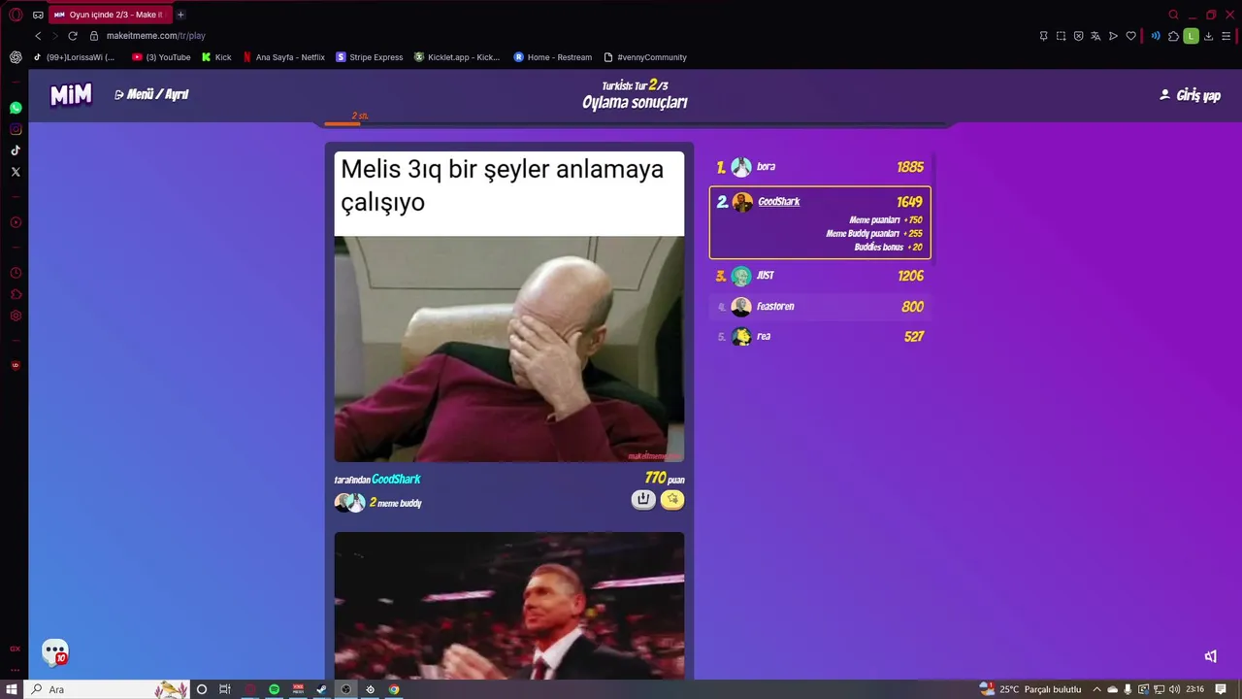
Task: Open GoodShark author link under meme
Action: tap(396, 480)
